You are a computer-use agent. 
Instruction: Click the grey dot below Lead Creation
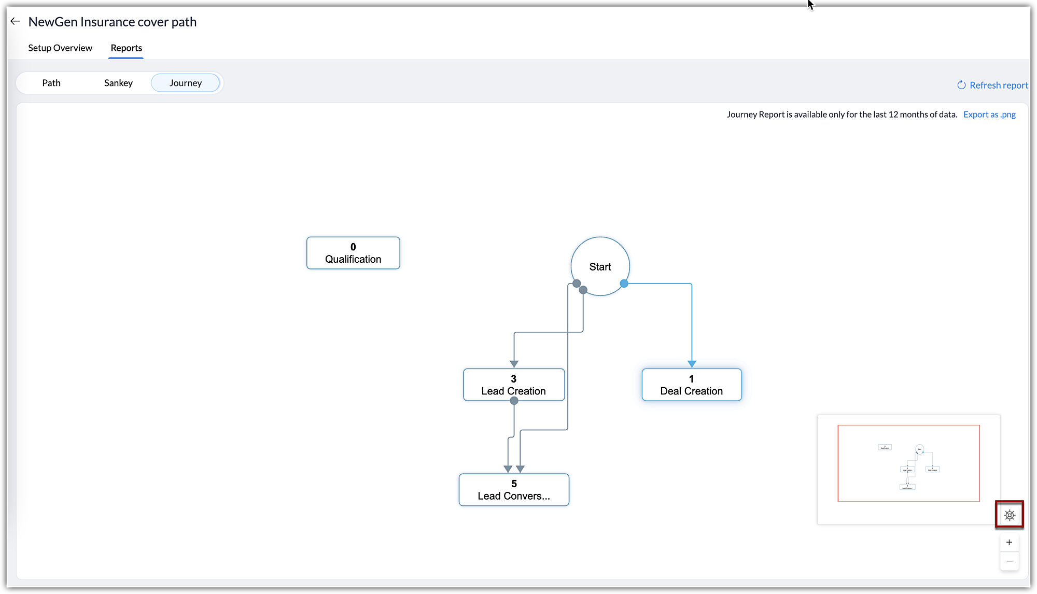pos(514,401)
